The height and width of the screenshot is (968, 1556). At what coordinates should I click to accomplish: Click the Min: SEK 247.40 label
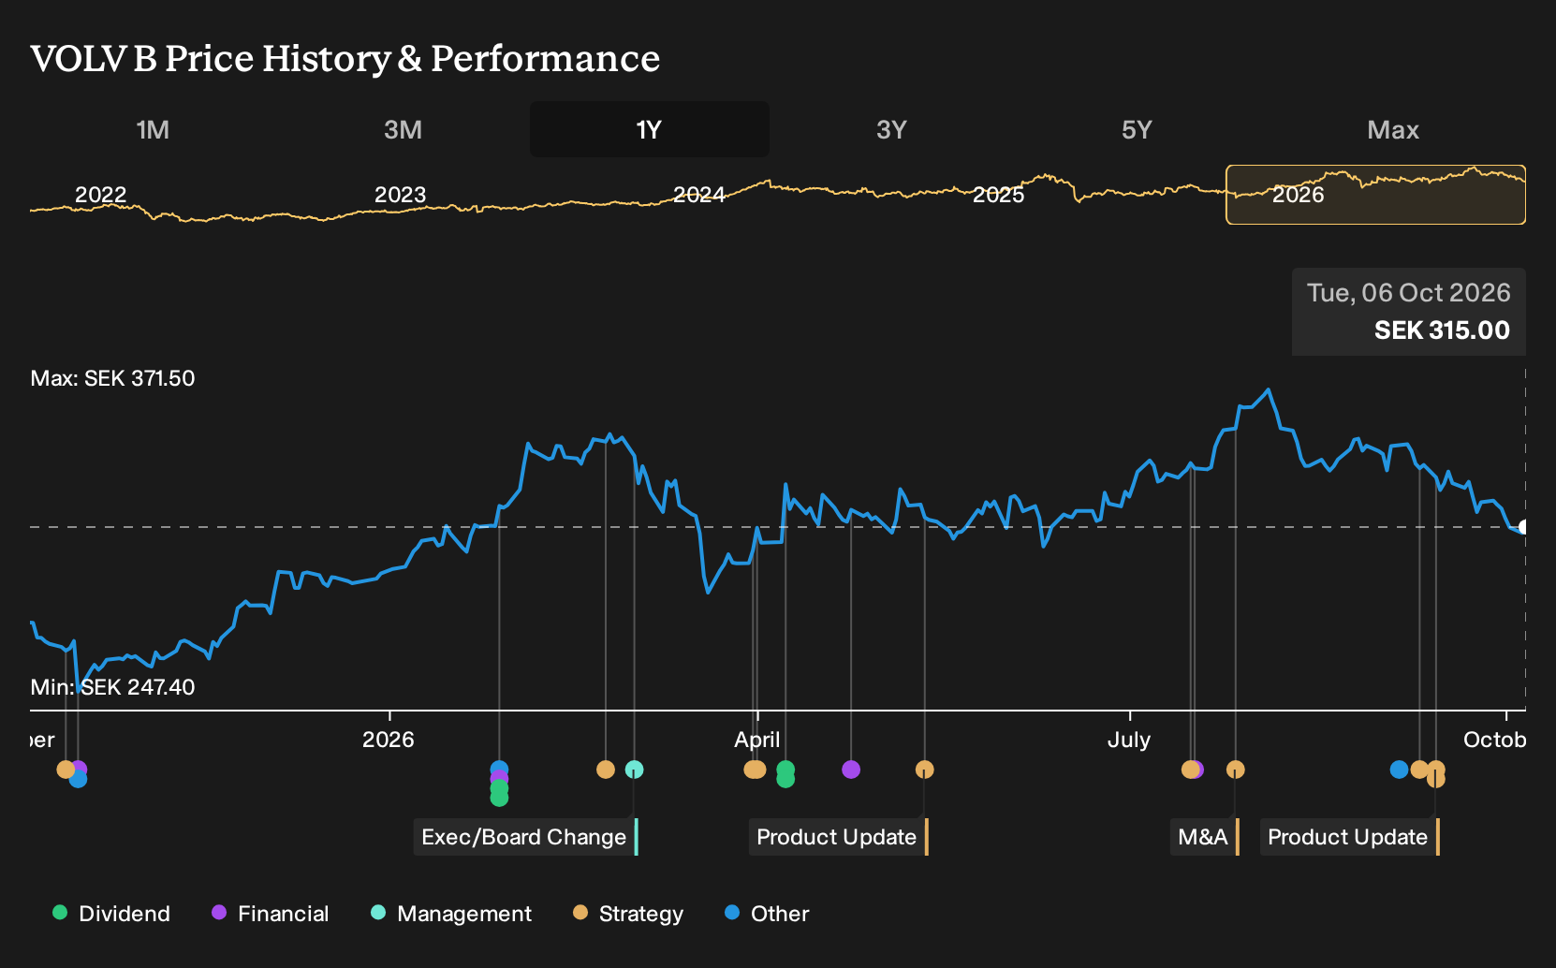(112, 687)
